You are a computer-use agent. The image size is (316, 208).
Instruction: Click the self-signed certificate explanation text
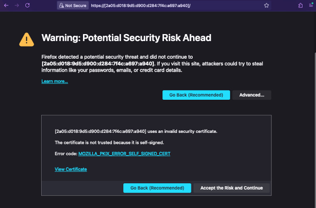[109, 143]
